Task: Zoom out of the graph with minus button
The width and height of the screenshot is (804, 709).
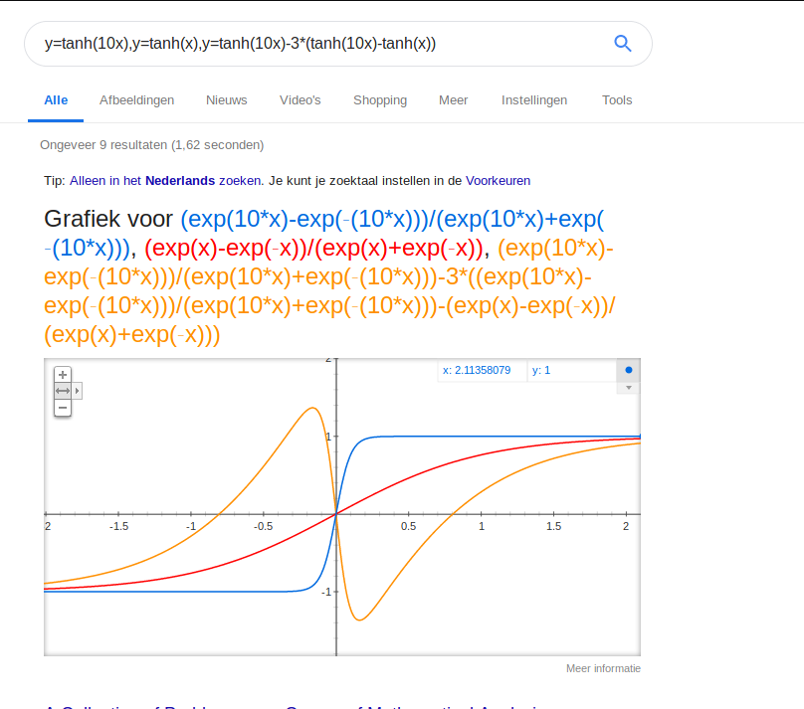Action: pyautogui.click(x=63, y=407)
